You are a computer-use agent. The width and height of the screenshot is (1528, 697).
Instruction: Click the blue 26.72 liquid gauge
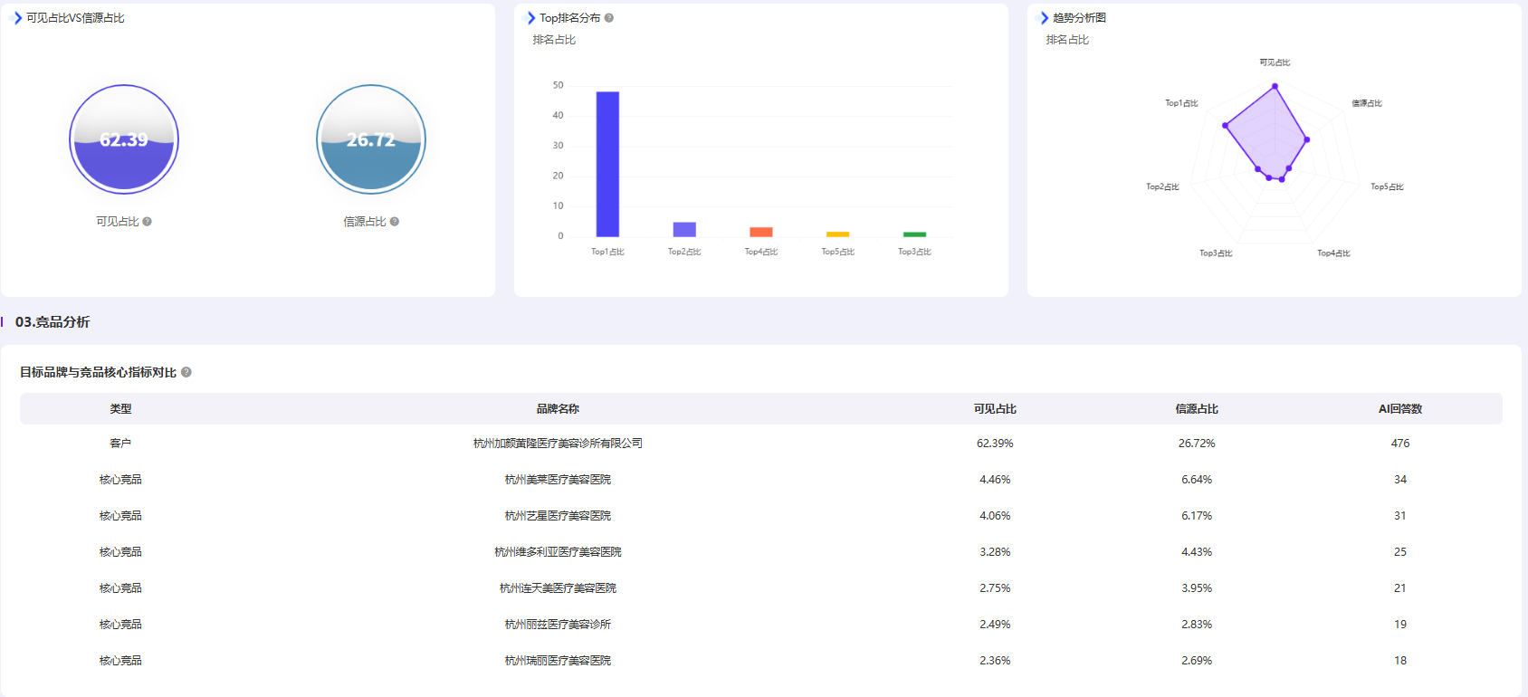[x=371, y=139]
